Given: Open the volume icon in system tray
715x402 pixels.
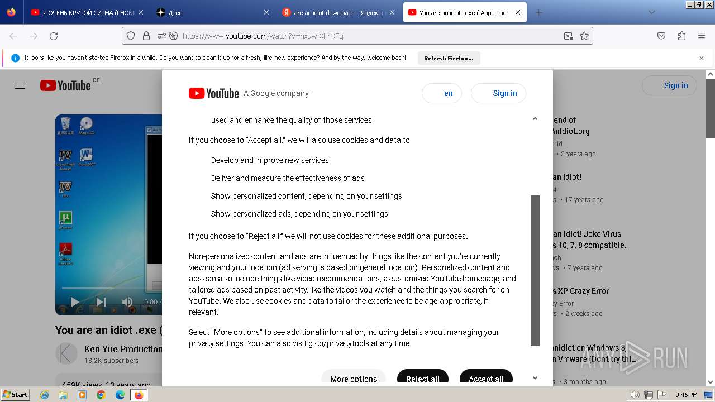Looking at the screenshot, I should (x=635, y=395).
